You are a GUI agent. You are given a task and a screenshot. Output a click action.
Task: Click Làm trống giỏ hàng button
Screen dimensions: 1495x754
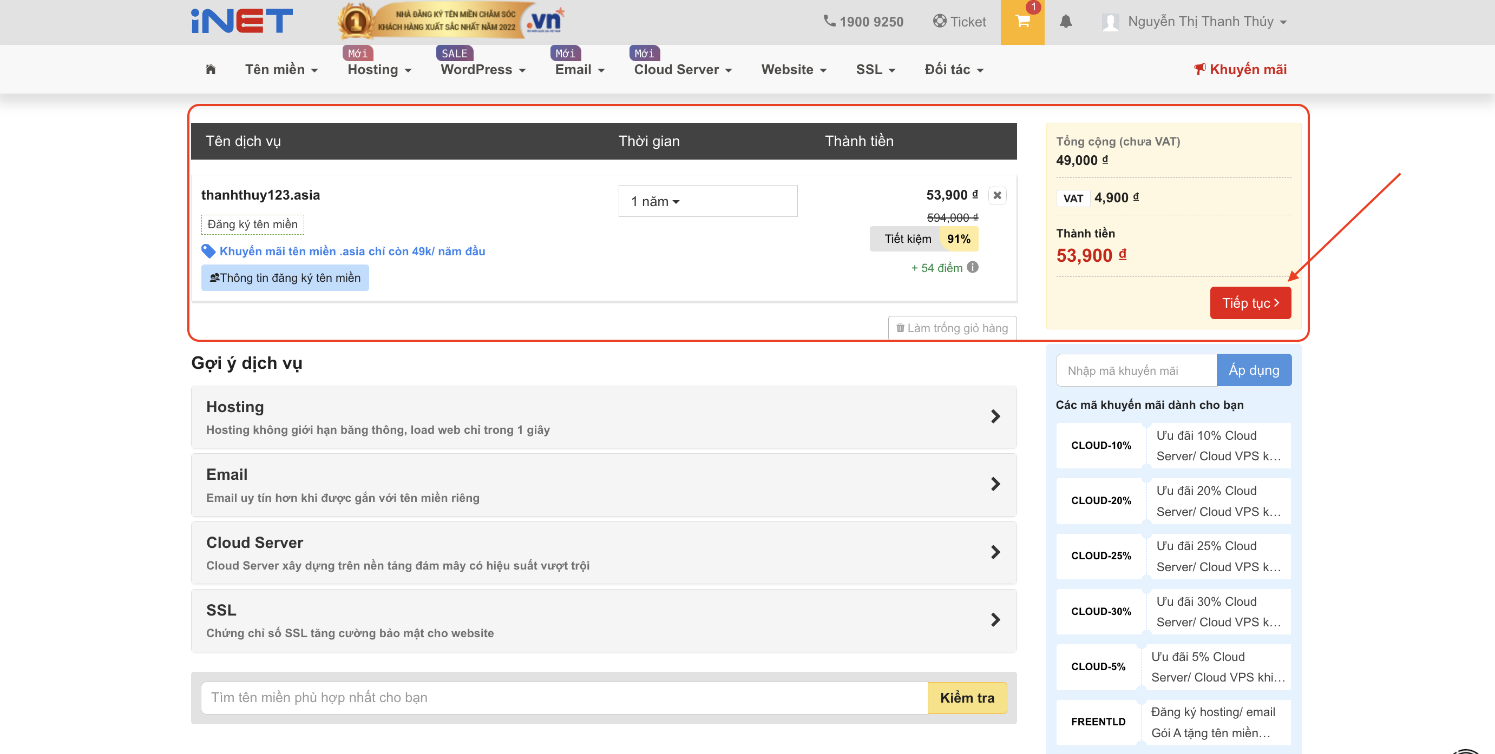point(952,328)
